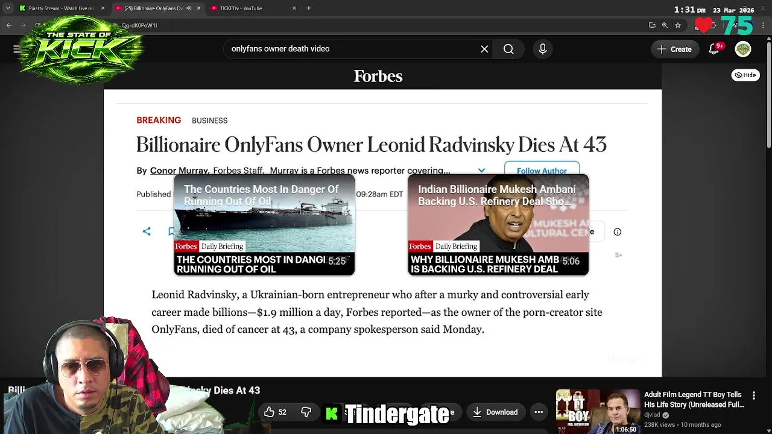The height and width of the screenshot is (434, 772).
Task: Dislike the video with thumbs down
Action: coord(306,412)
